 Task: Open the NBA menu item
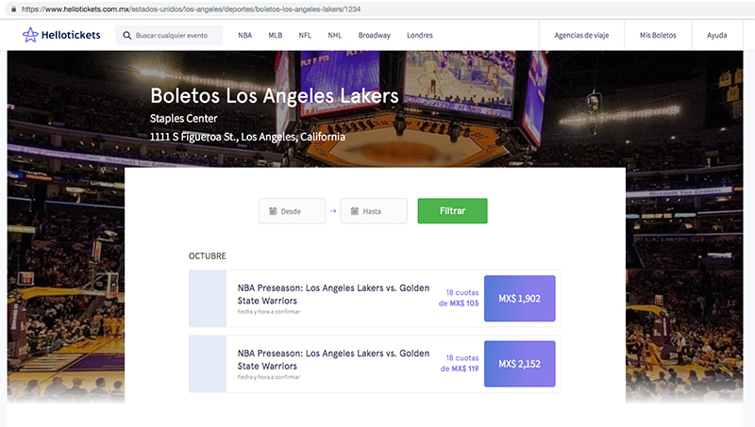(245, 35)
